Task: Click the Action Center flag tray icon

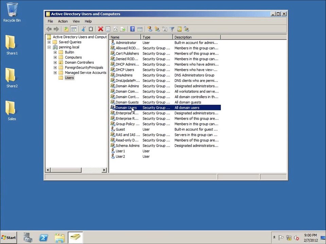Action: (x=281, y=238)
